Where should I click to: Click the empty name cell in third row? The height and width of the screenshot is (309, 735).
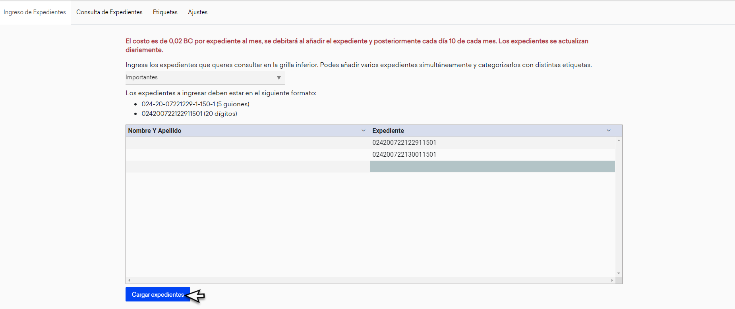[x=248, y=167]
